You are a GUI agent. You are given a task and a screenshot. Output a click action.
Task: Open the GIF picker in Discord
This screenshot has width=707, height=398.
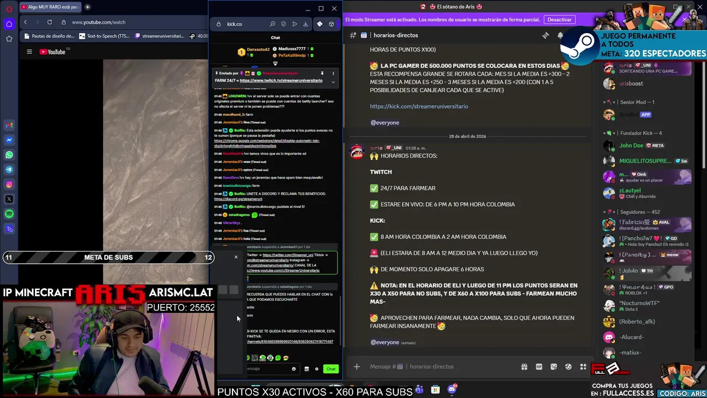click(539, 366)
